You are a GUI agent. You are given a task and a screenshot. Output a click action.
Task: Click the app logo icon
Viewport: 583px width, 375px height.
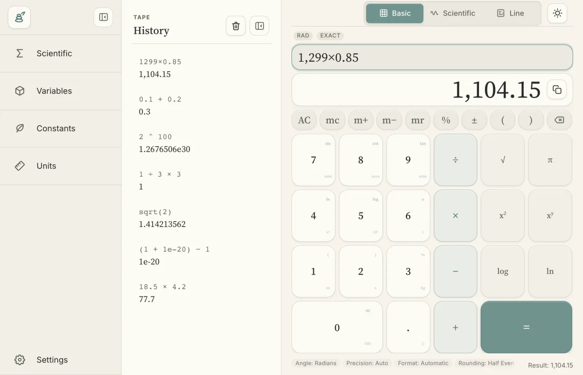coord(19,17)
